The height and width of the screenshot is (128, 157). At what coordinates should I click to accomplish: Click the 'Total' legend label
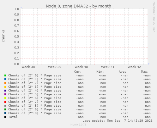coord(13,117)
